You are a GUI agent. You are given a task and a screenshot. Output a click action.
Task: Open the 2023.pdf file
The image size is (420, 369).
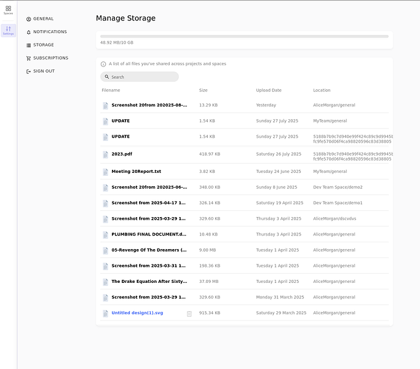pos(122,154)
